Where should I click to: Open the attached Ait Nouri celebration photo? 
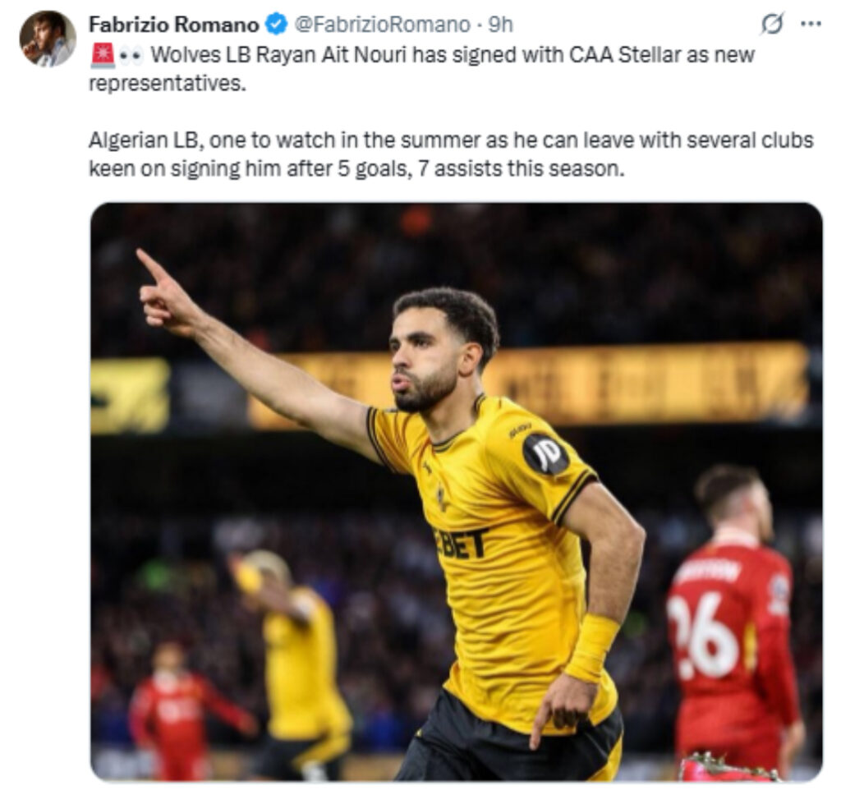click(x=457, y=491)
